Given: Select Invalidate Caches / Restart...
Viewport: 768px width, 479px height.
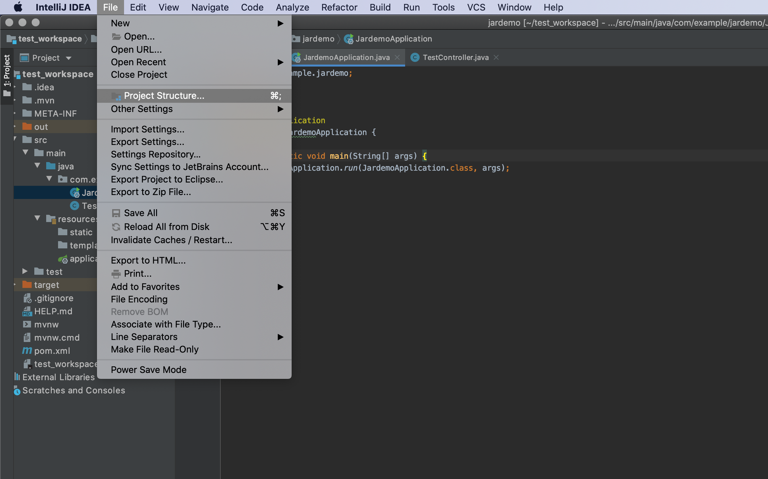Looking at the screenshot, I should click(x=194, y=240).
